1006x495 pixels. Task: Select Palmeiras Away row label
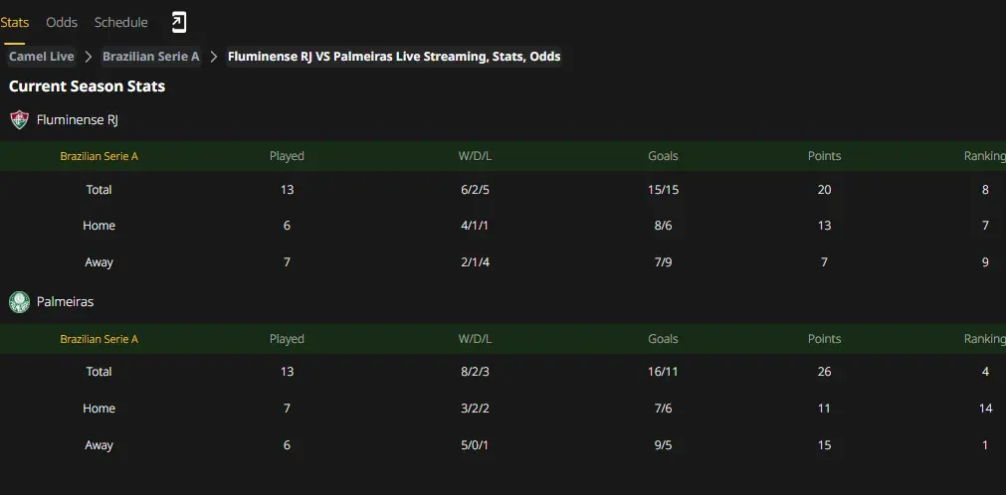tap(99, 445)
